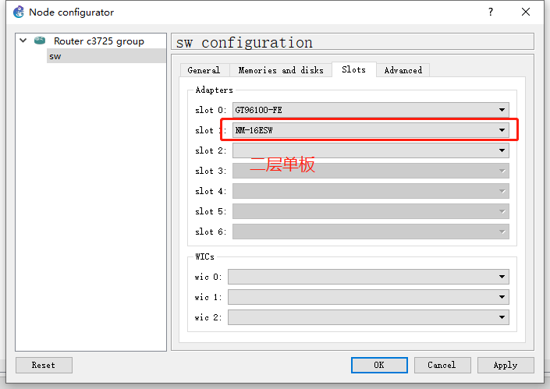This screenshot has width=550, height=389.
Task: Click the Node configurator window icon
Action: (19, 12)
